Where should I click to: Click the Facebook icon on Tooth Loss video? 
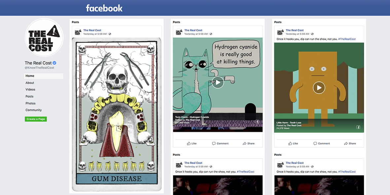point(358,127)
